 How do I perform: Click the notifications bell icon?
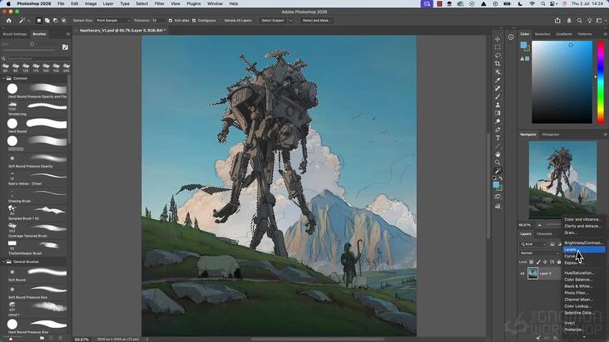pyautogui.click(x=569, y=21)
